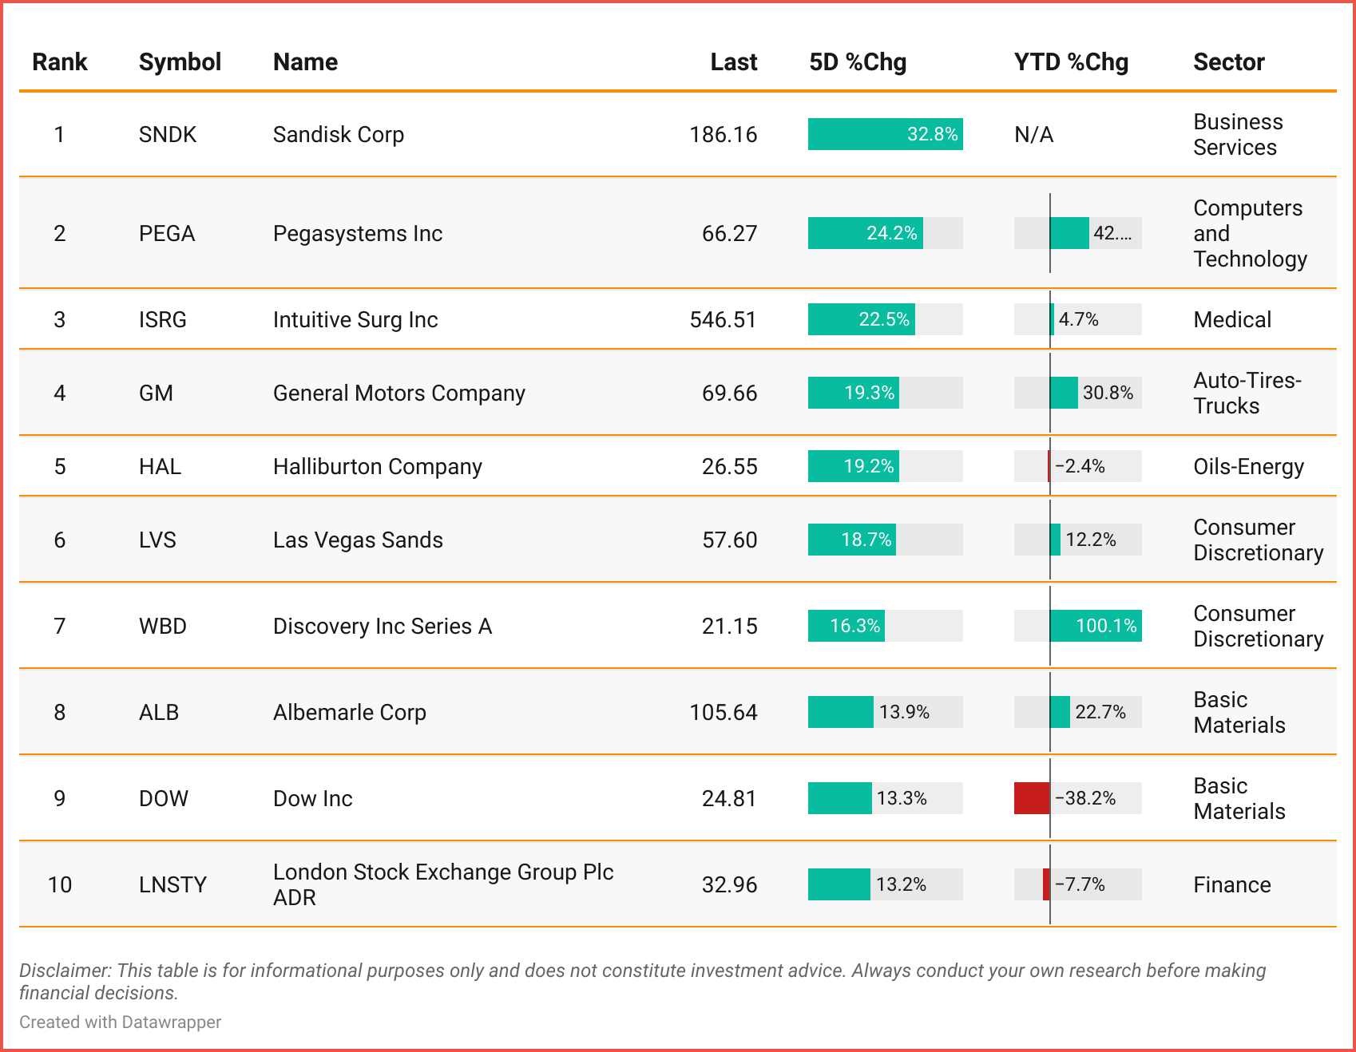This screenshot has height=1052, width=1356.
Task: Click the Symbol column header
Action: [180, 62]
